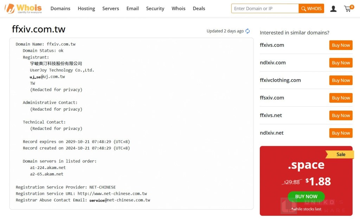
Task: Open the Hosting menu
Action: [x=86, y=8]
